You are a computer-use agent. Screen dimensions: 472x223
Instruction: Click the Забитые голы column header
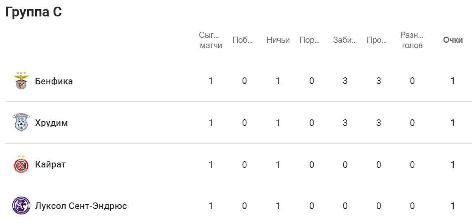pyautogui.click(x=345, y=40)
